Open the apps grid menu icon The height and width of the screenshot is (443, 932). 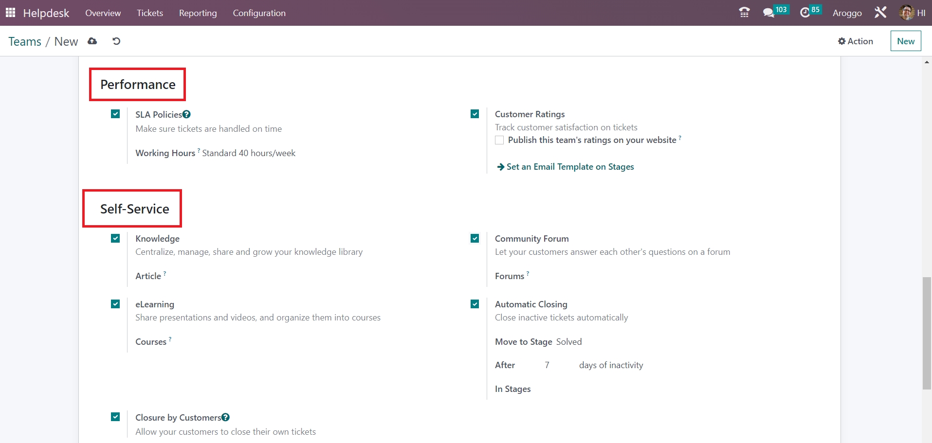point(10,13)
